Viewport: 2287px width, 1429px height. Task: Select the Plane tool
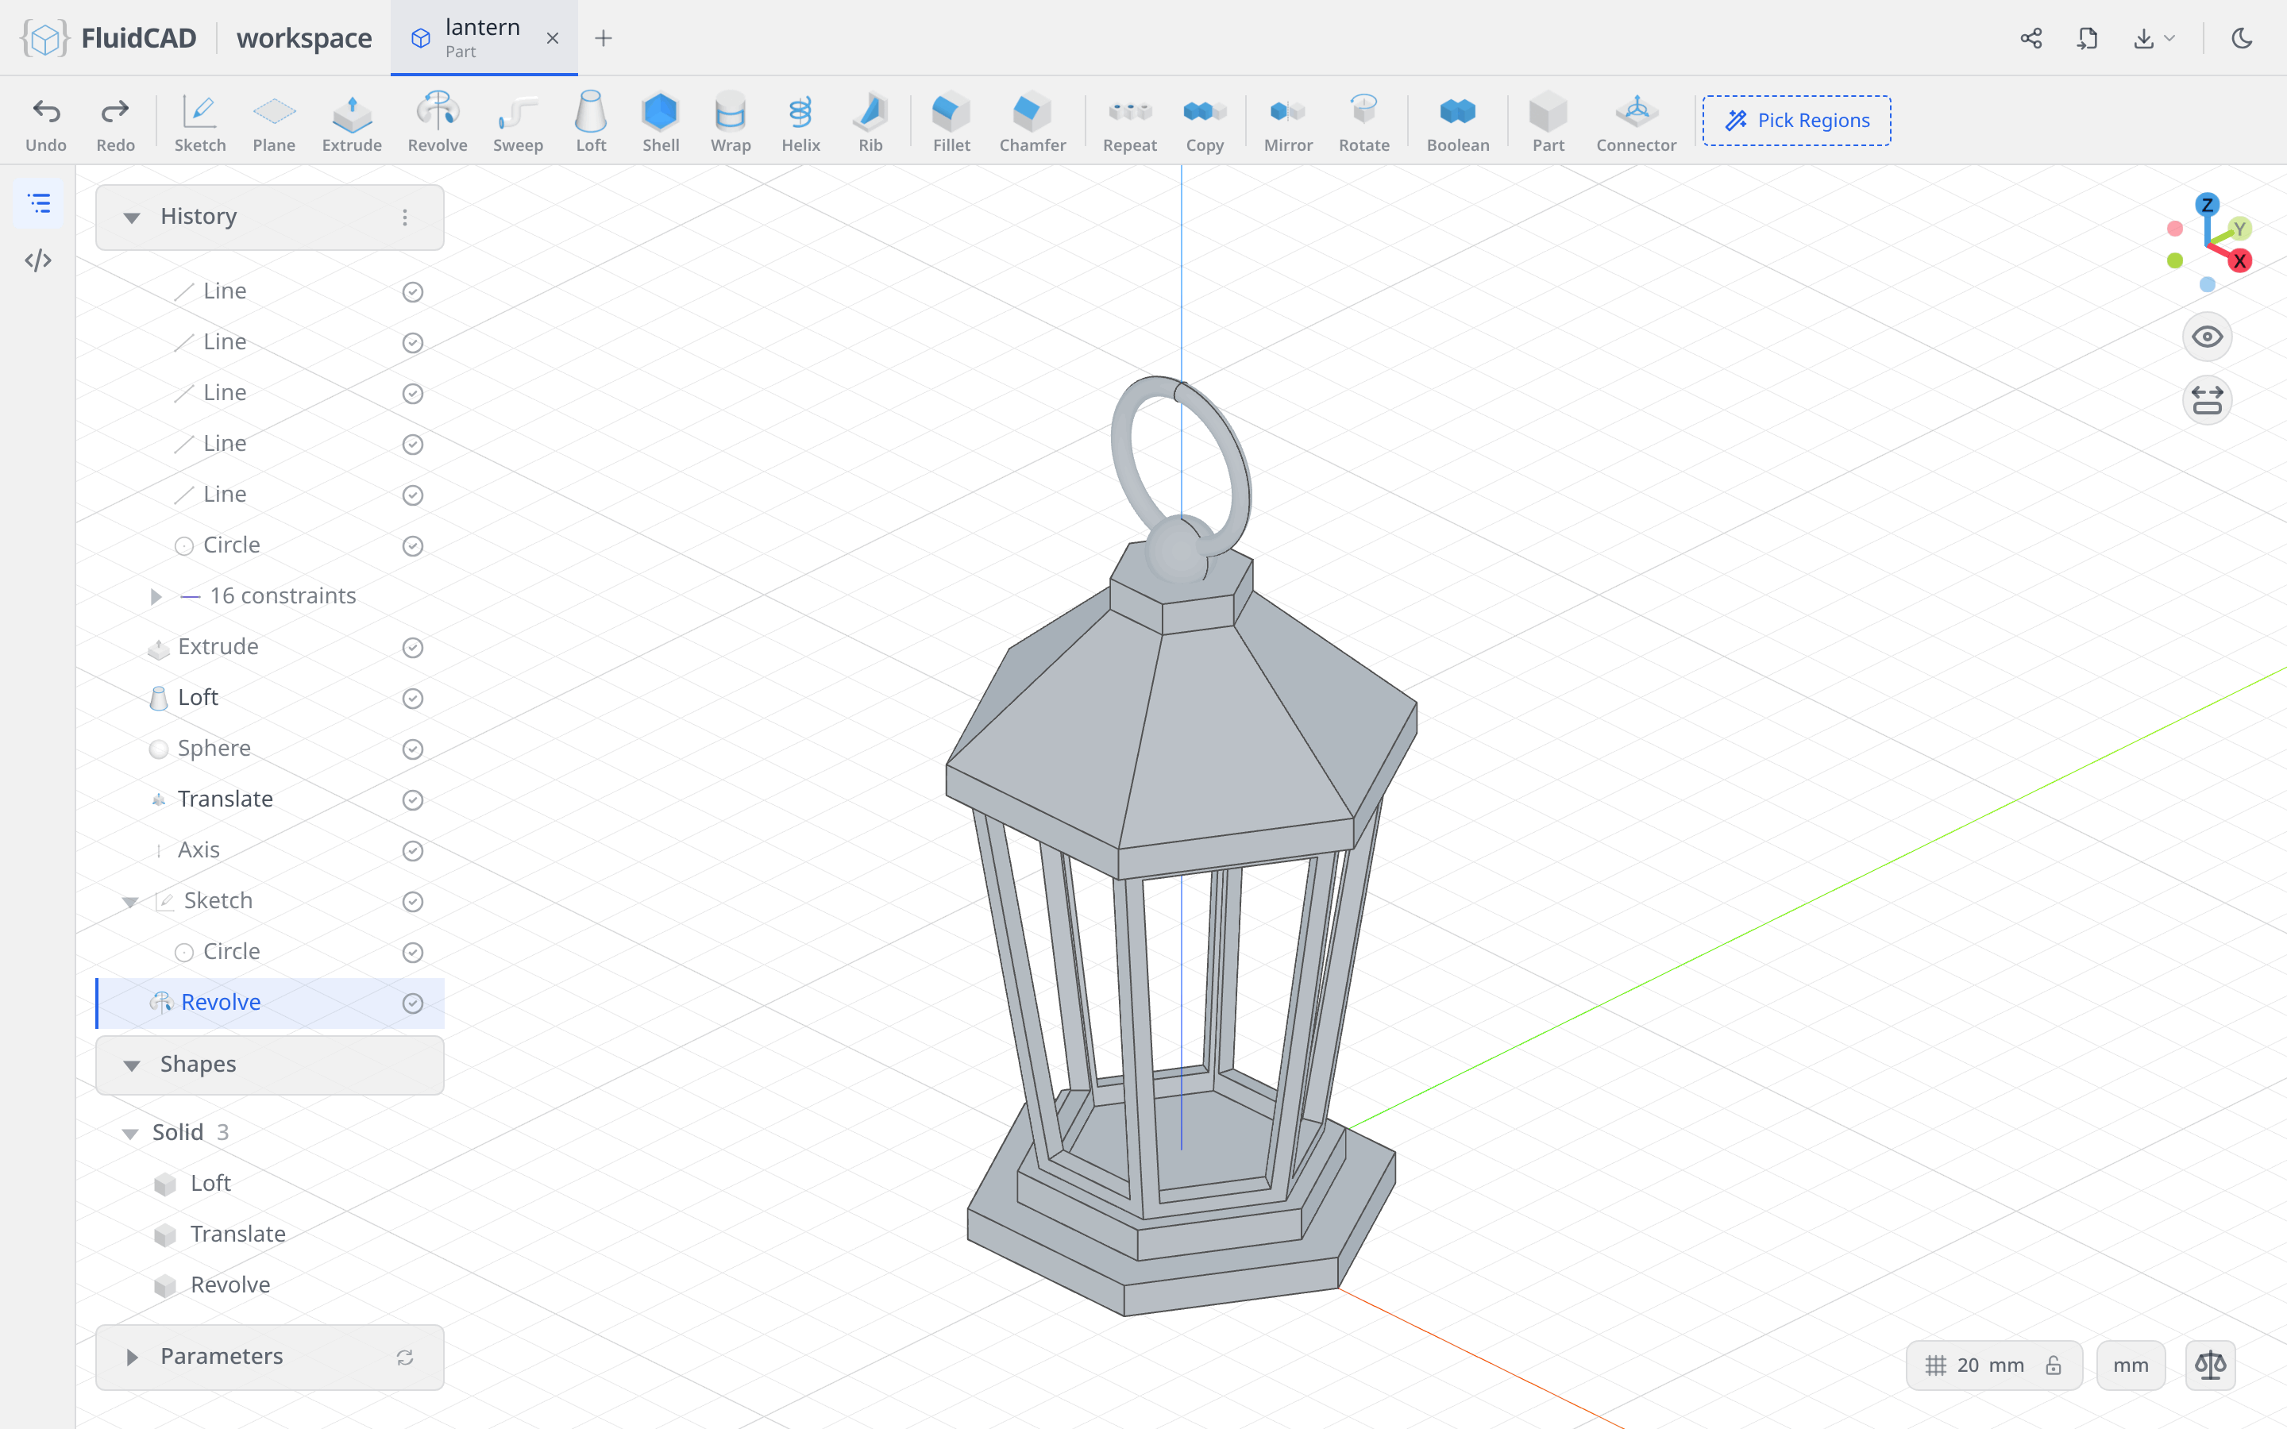274,122
